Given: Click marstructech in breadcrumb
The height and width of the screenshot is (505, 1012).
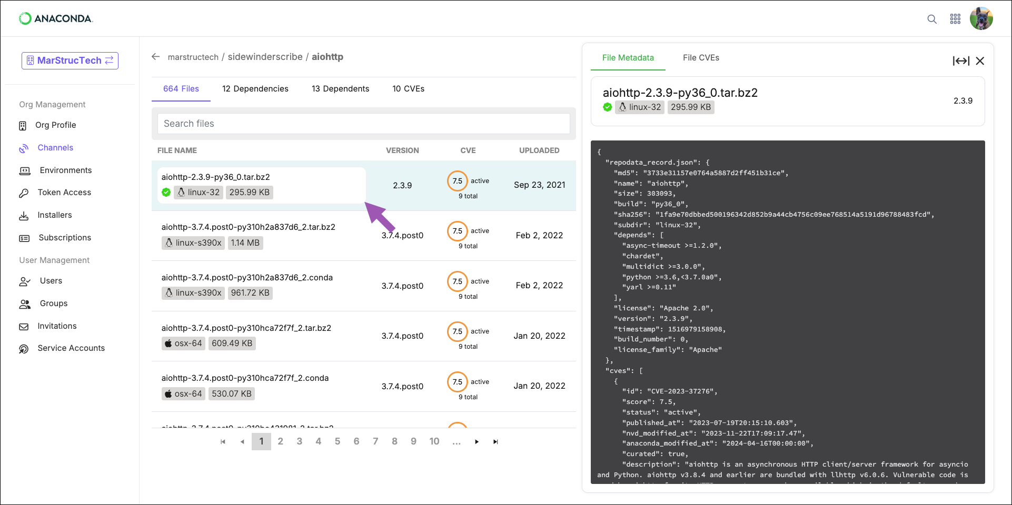Looking at the screenshot, I should tap(193, 57).
